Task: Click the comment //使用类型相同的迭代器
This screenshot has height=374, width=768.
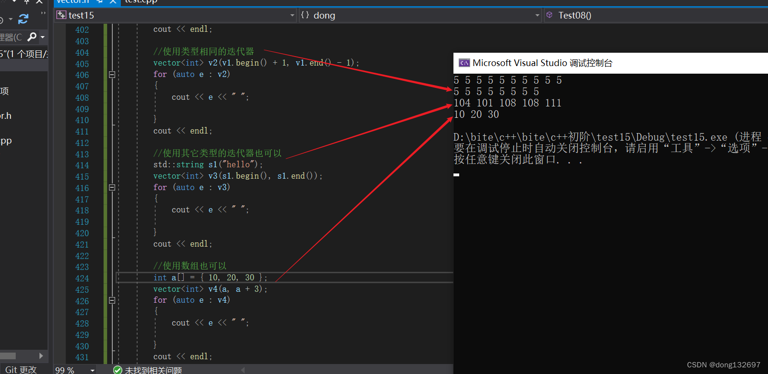Action: click(204, 51)
